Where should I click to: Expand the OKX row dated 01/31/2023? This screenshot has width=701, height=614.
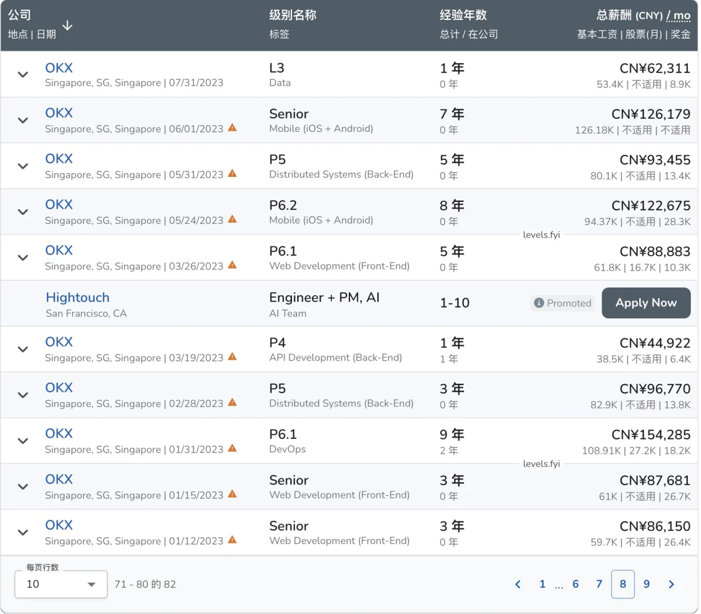point(23,441)
